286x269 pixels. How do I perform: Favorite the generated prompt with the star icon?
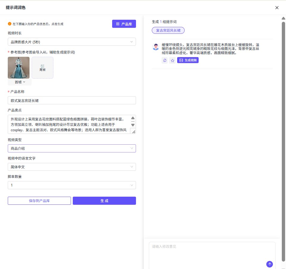point(172,60)
